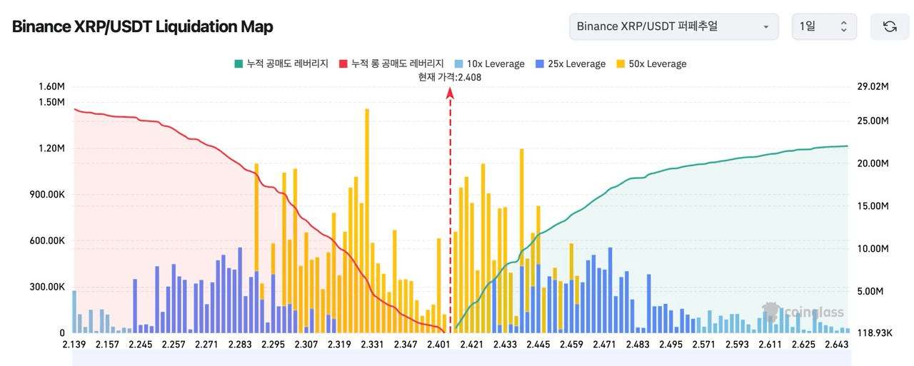Screen dimensions: 914x366
Task: Click the 2.139 price axis label
Action: click(74, 345)
